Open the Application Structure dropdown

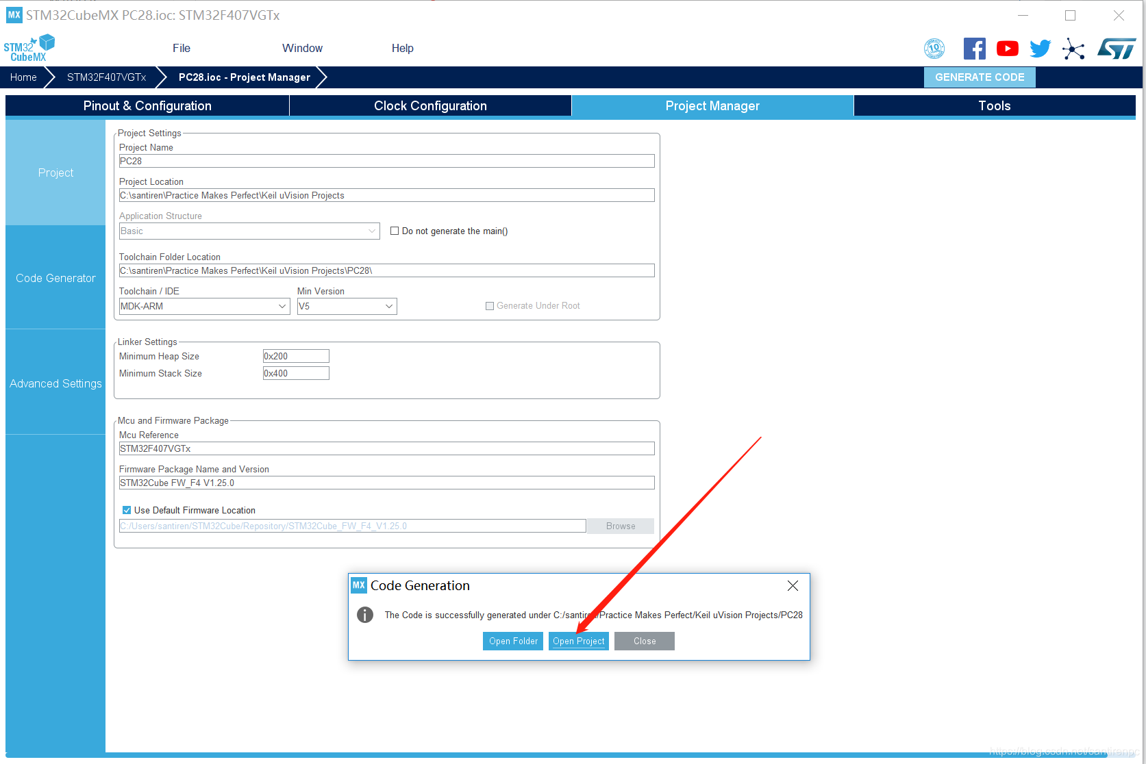[x=372, y=231]
